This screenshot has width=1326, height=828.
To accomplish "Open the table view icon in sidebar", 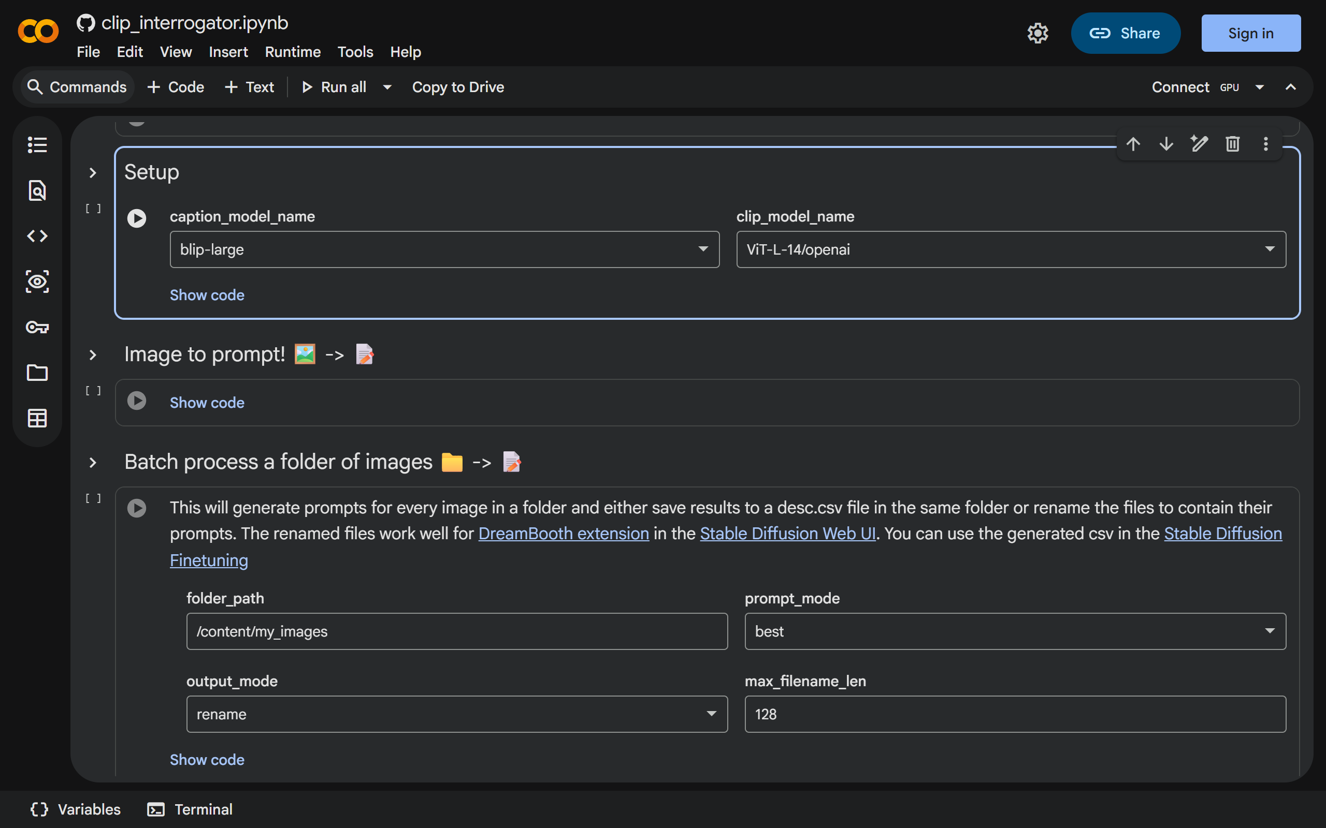I will (x=37, y=418).
